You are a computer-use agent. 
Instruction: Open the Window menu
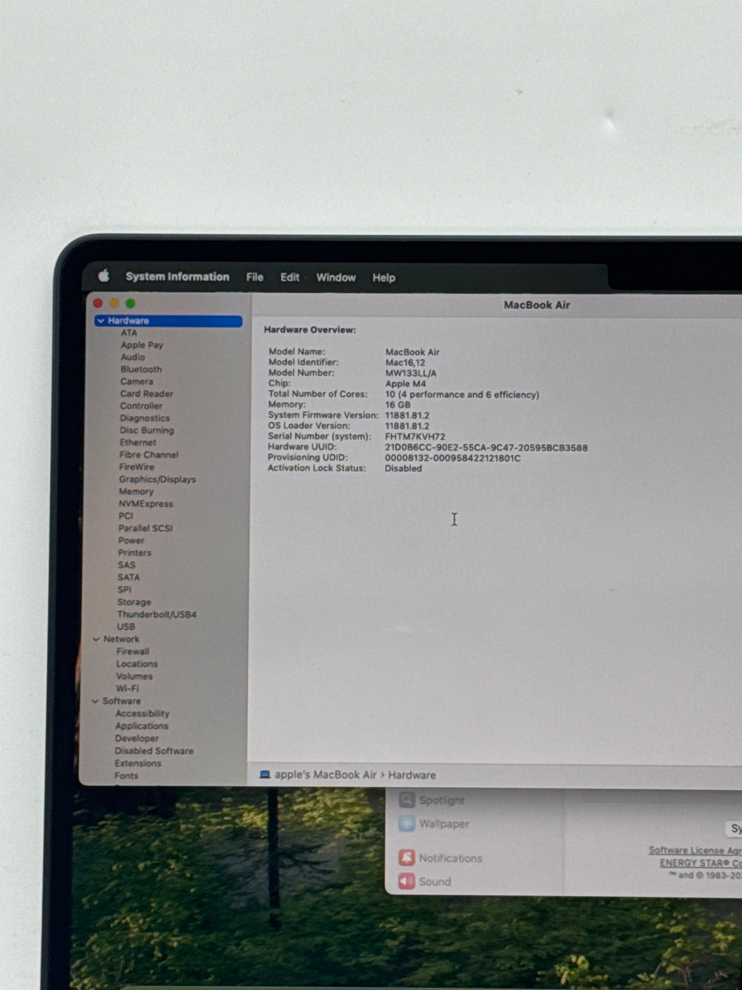(336, 277)
